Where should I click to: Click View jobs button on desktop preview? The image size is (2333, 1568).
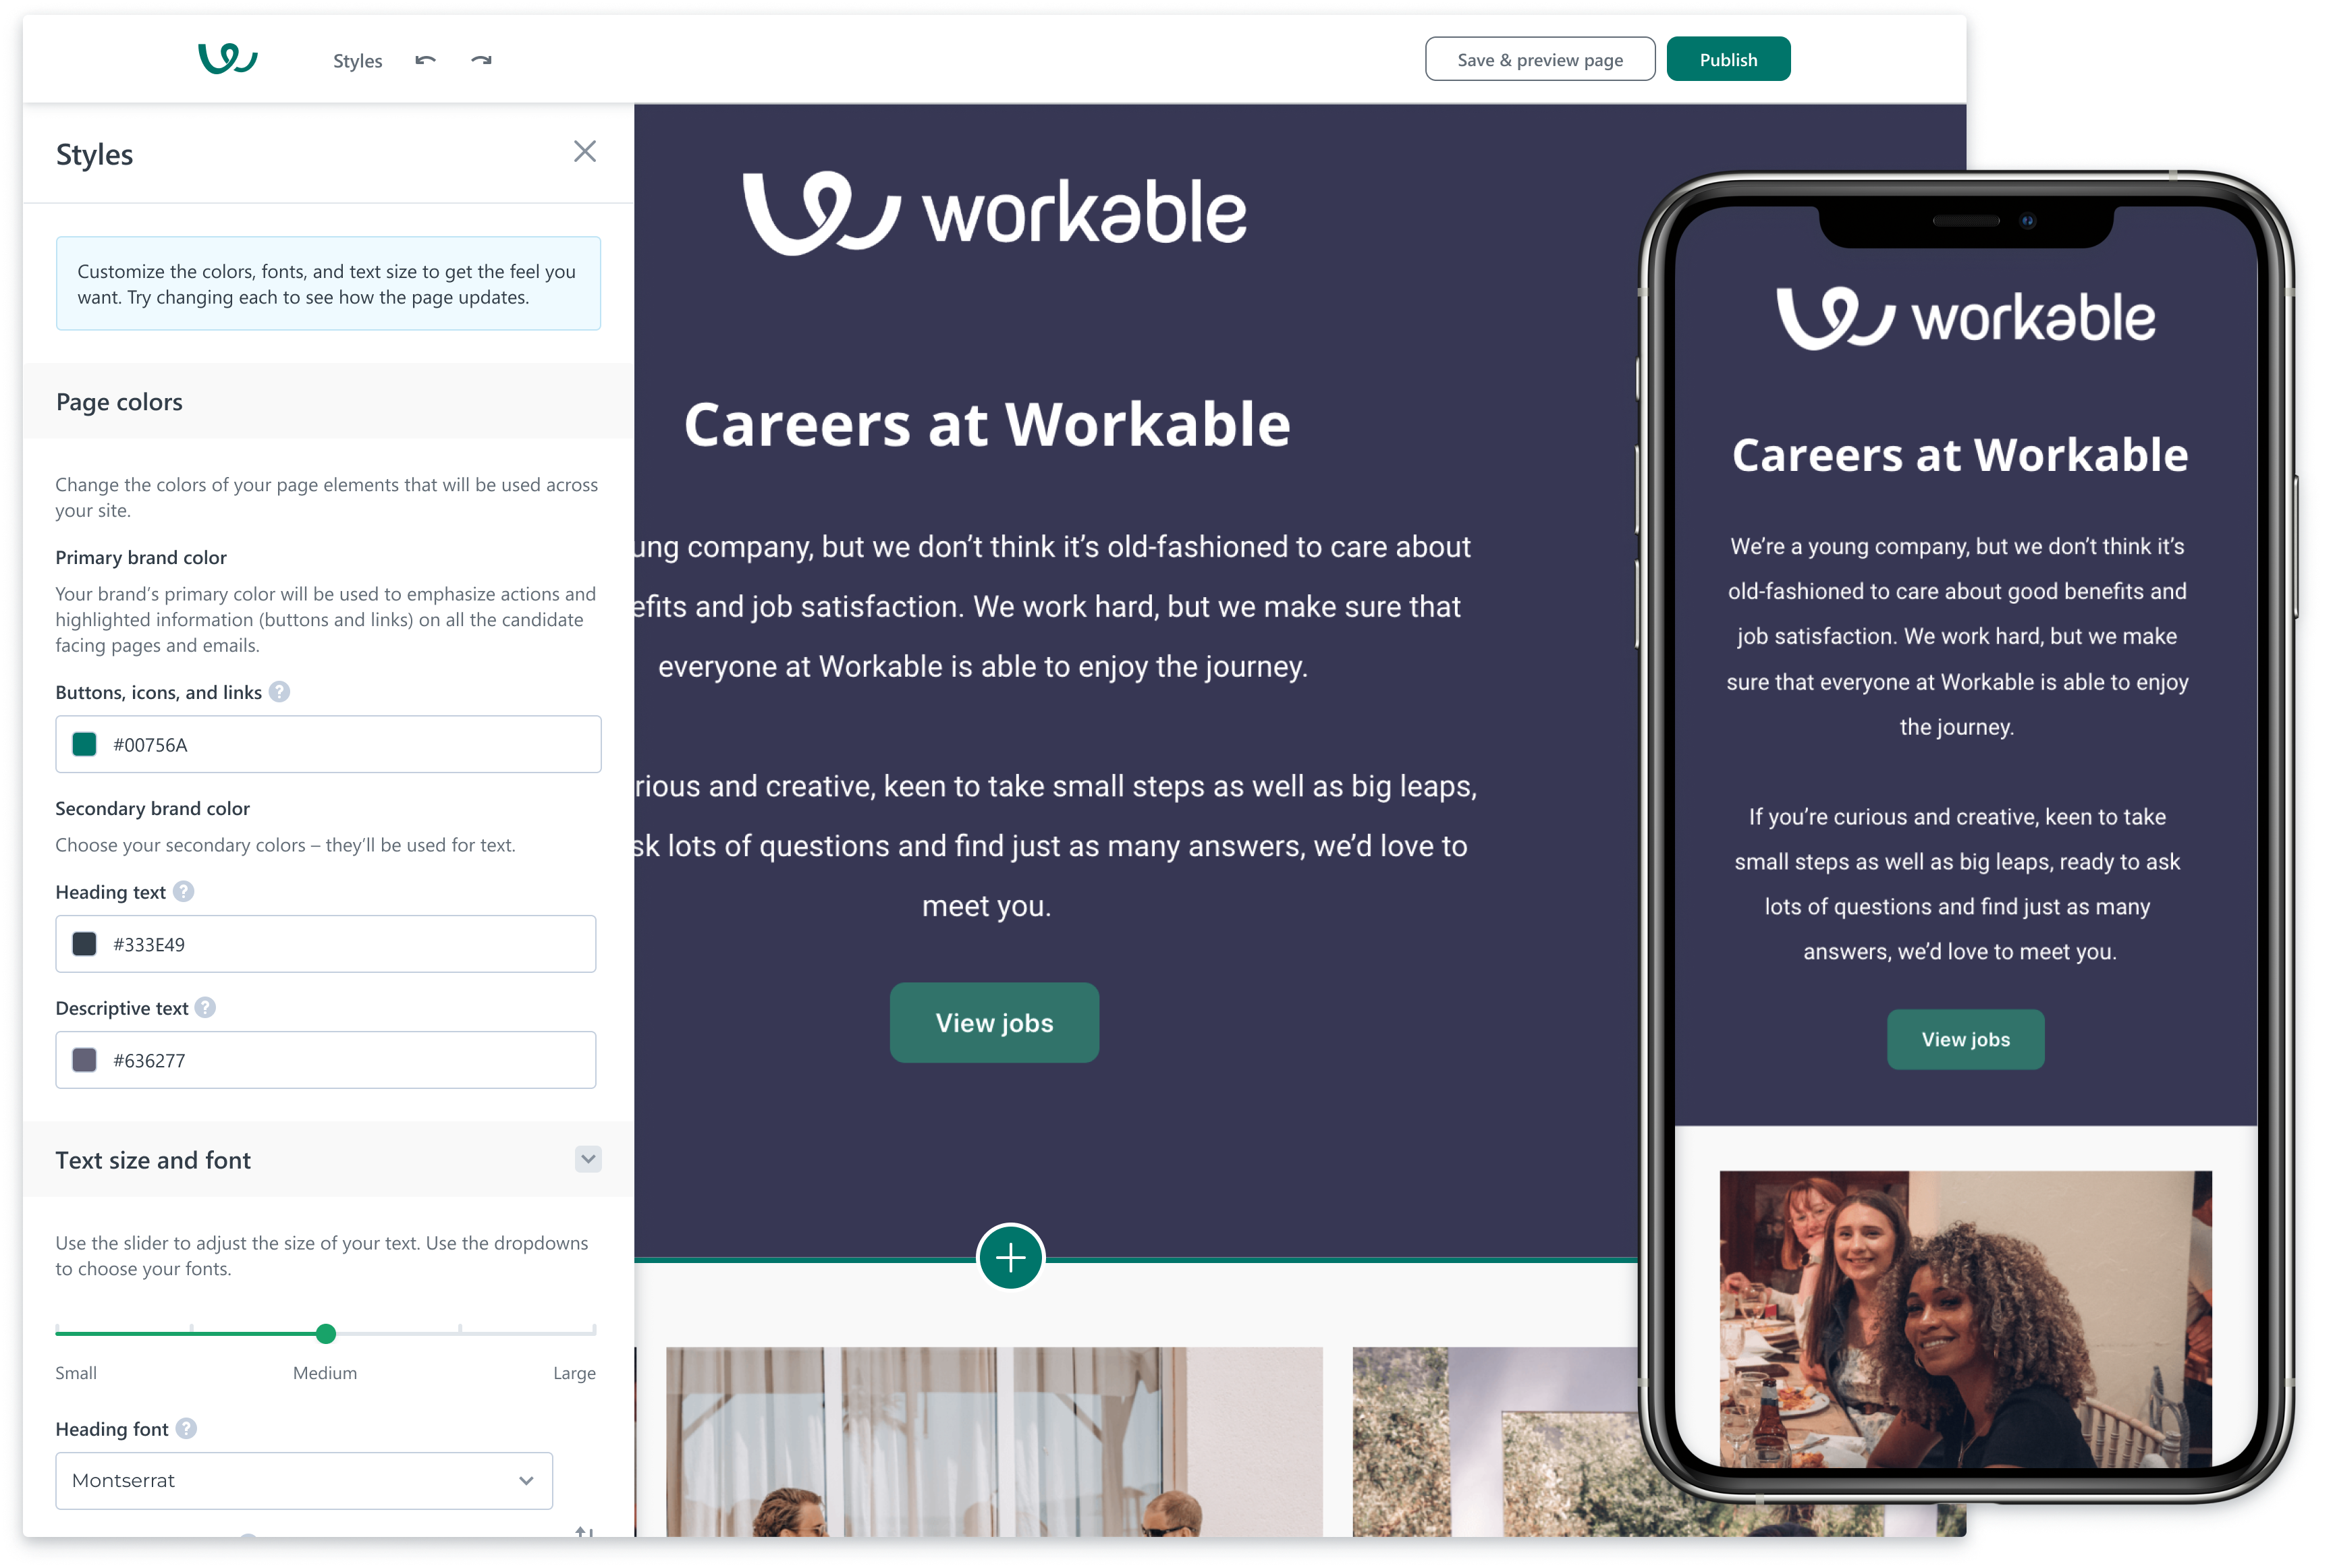coord(995,1023)
